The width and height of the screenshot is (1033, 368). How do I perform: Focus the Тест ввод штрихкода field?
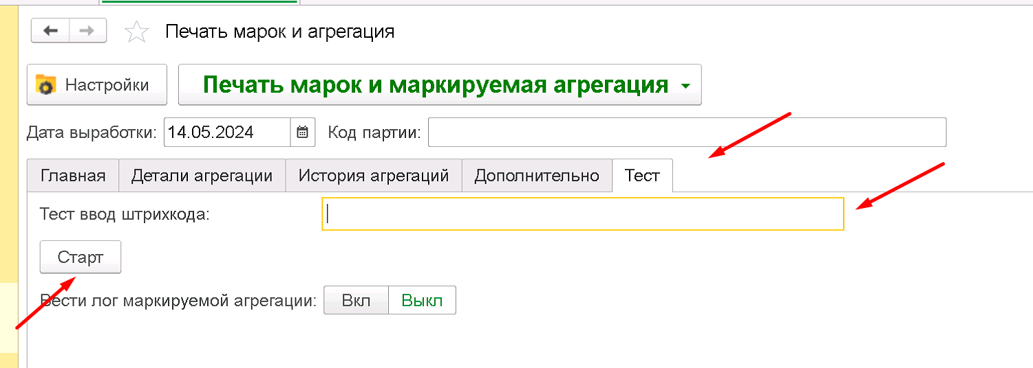[583, 214]
